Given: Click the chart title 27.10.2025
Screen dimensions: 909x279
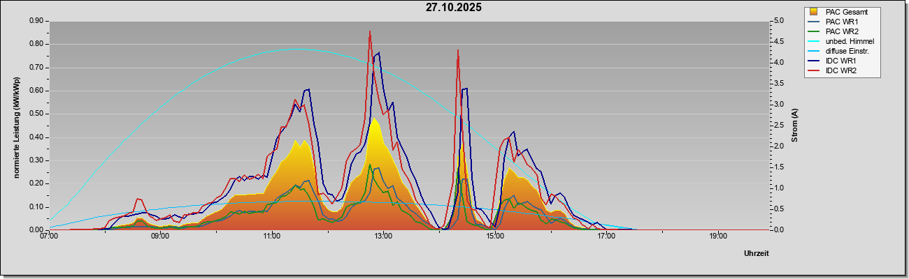Looking at the screenshot, I should [454, 8].
